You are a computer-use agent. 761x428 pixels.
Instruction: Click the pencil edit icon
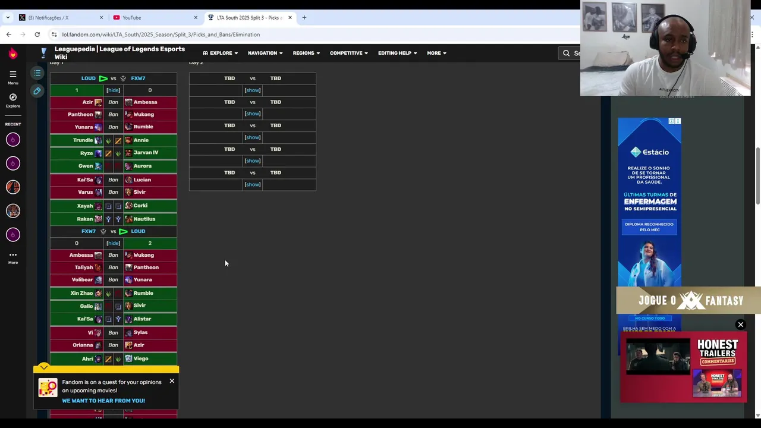[37, 91]
